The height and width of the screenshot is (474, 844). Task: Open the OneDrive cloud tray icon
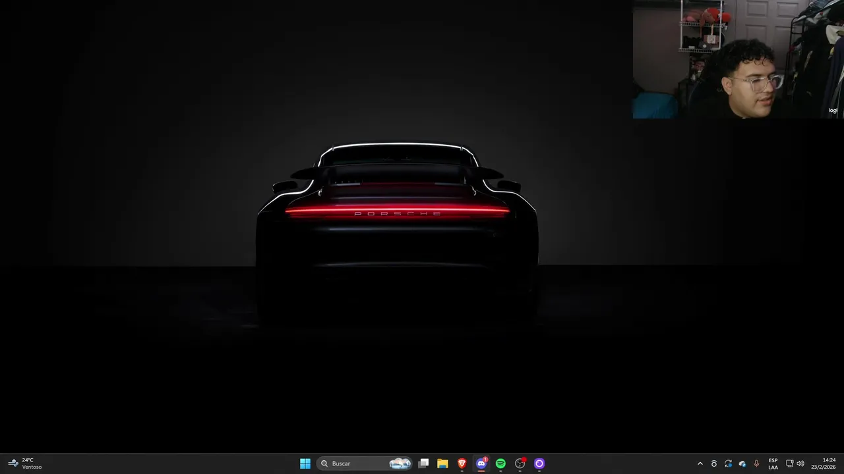742,463
